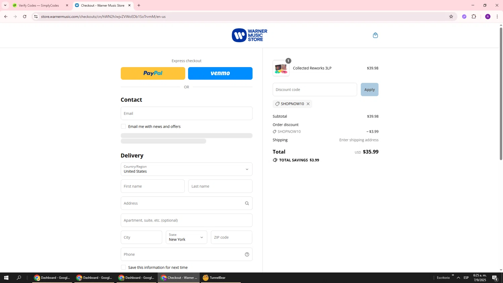Open the Windows Start menu
Viewport: 503px width, 283px height.
6,278
